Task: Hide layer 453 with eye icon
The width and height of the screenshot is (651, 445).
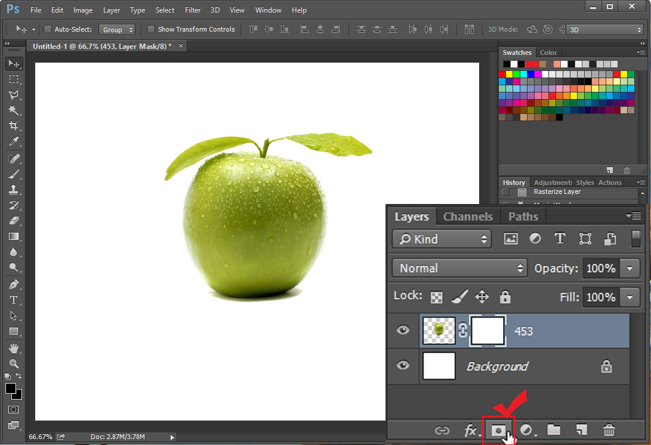Action: (403, 330)
